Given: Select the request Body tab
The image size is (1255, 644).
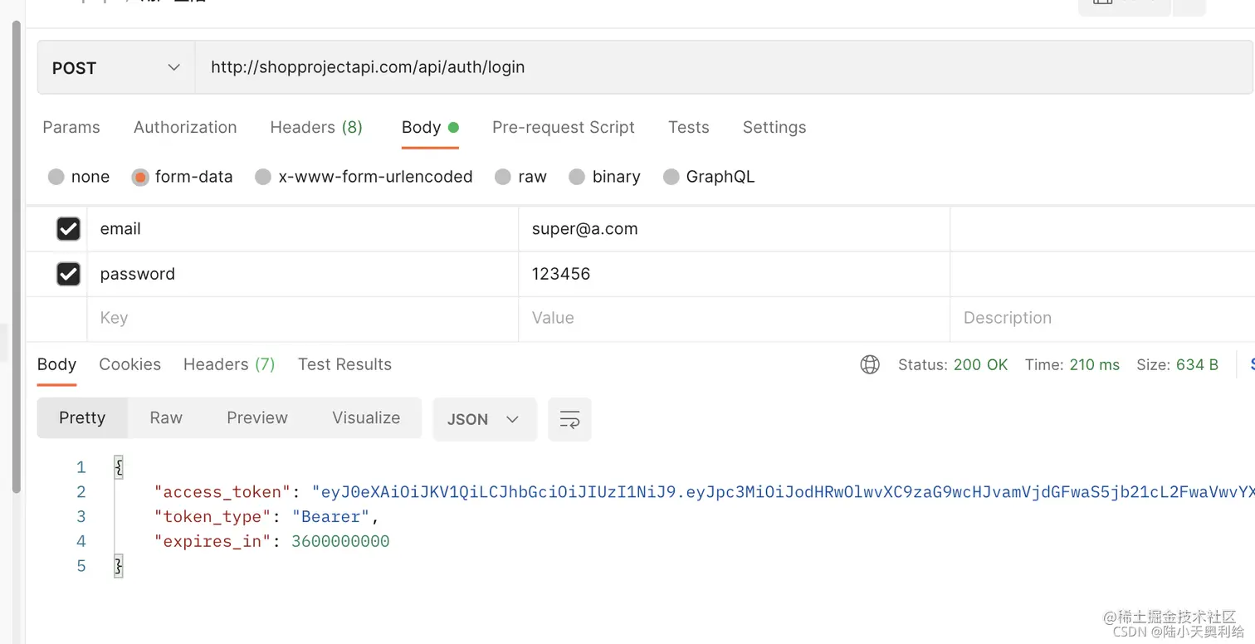Looking at the screenshot, I should pos(430,127).
